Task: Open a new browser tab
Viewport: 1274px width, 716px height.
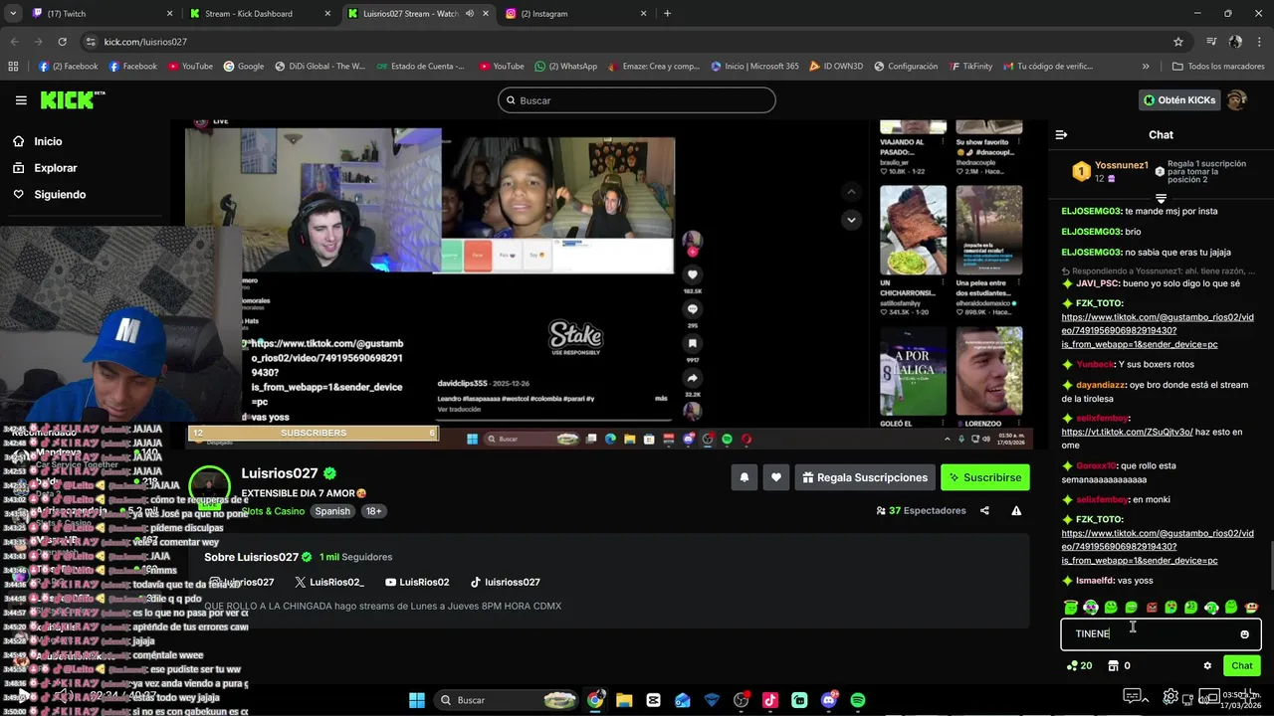Action: (x=667, y=14)
